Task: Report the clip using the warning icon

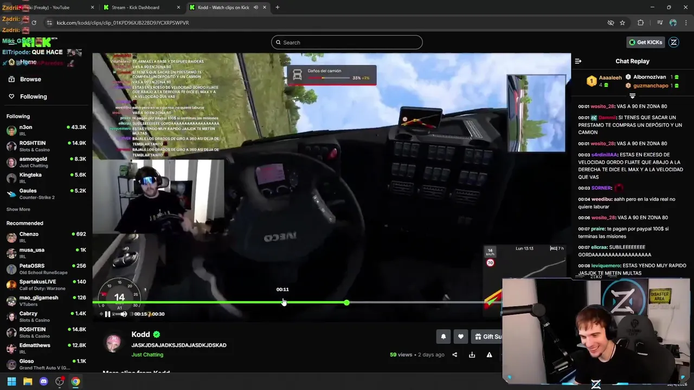Action: [x=489, y=355]
